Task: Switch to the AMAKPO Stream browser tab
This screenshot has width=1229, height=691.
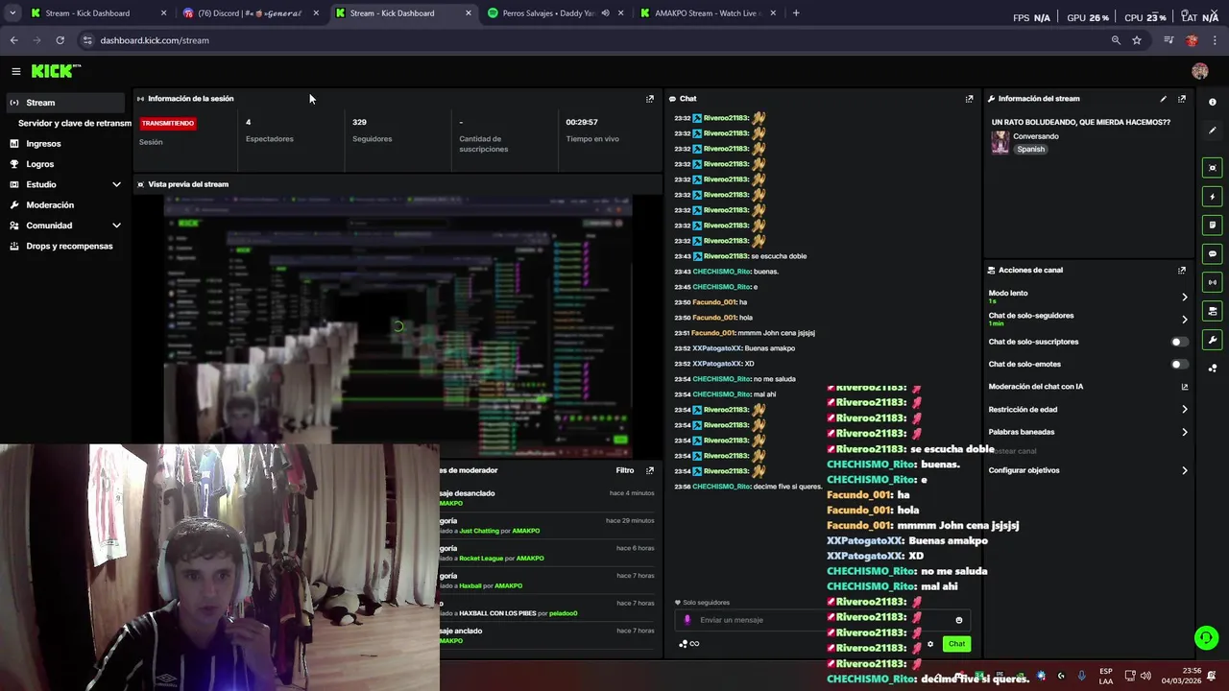Action: 707,13
